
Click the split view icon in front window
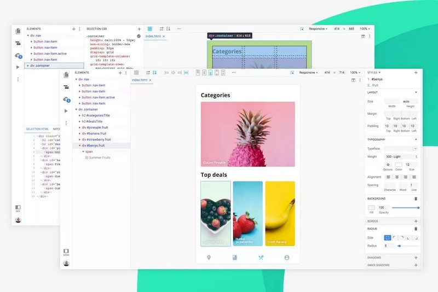(353, 80)
